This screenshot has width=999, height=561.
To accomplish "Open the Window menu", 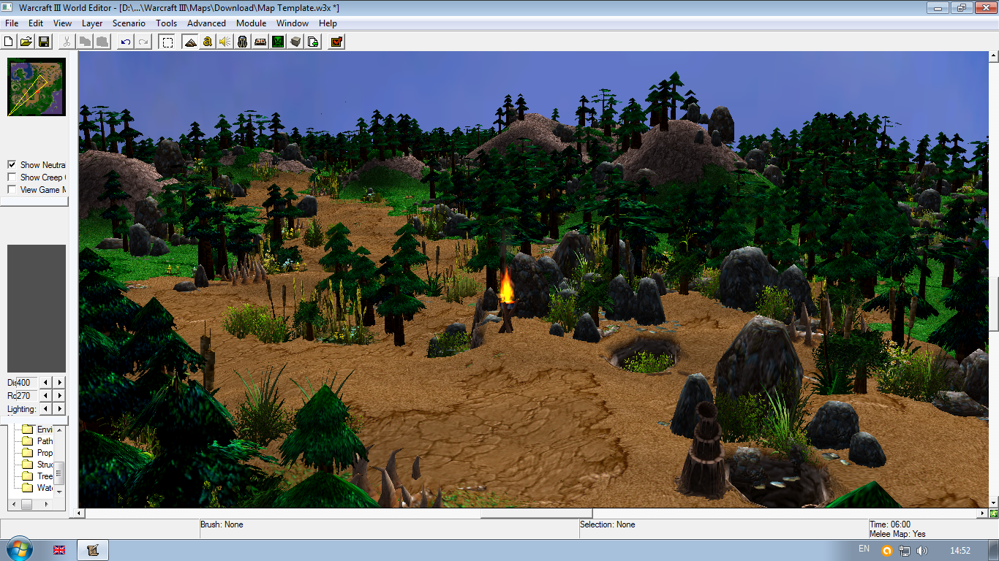I will point(293,23).
